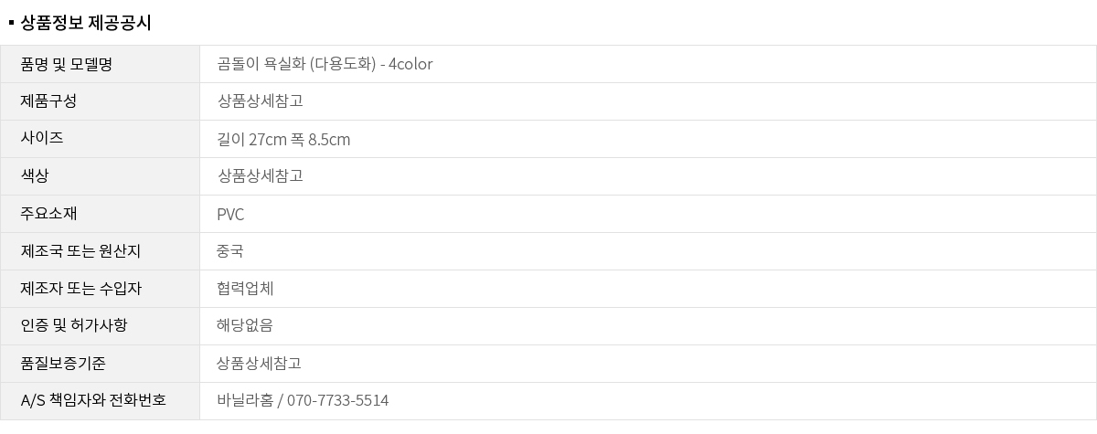Click 상품상세참고 in the 색상 row
The height and width of the screenshot is (434, 1097).
point(260,176)
